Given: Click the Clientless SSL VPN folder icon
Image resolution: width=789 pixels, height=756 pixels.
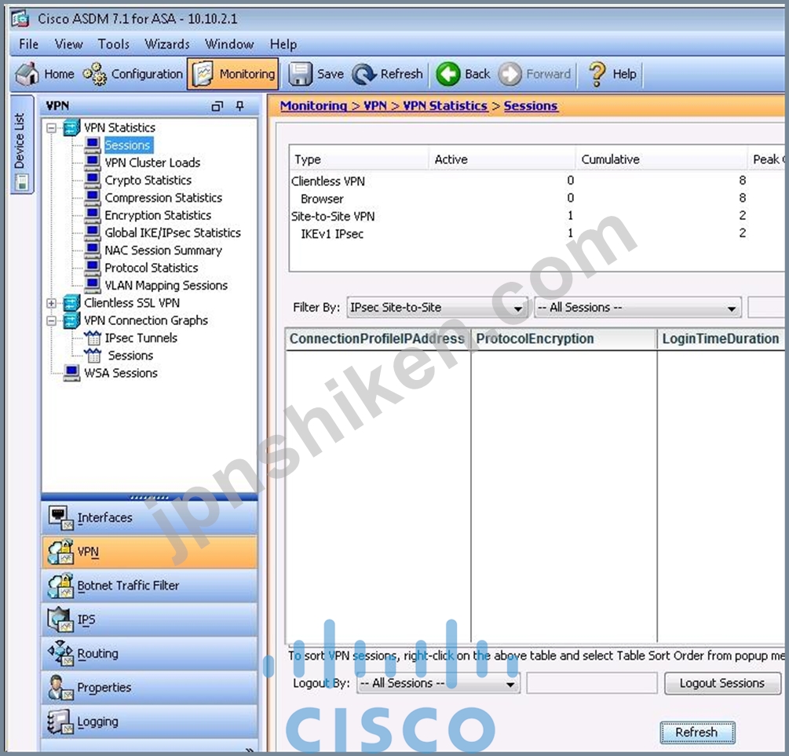Looking at the screenshot, I should click(x=71, y=302).
